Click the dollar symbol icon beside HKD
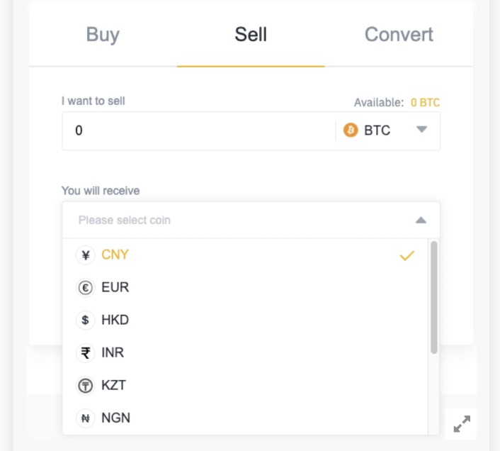500x451 pixels. click(x=85, y=321)
